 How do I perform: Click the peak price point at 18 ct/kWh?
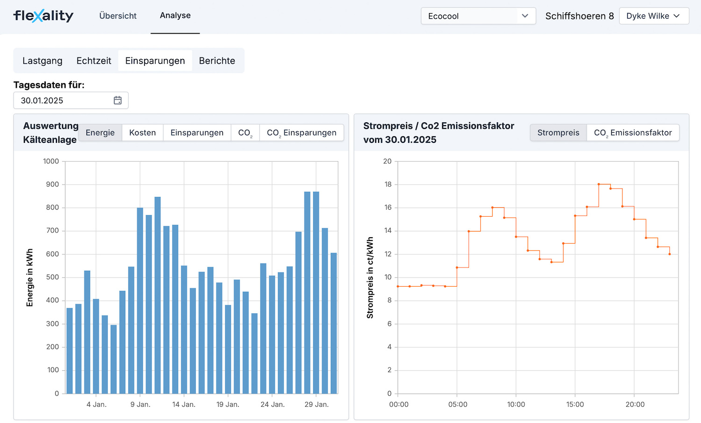pyautogui.click(x=599, y=184)
